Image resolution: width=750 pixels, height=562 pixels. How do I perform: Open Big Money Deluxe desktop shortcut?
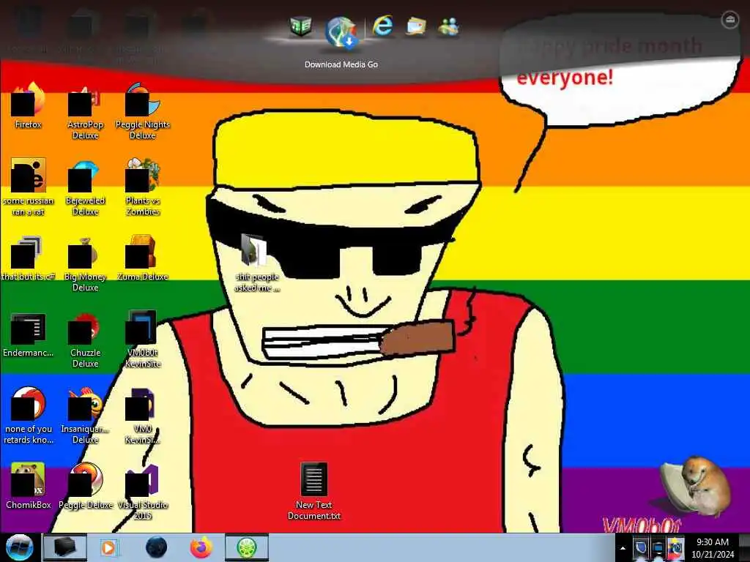[x=85, y=263]
